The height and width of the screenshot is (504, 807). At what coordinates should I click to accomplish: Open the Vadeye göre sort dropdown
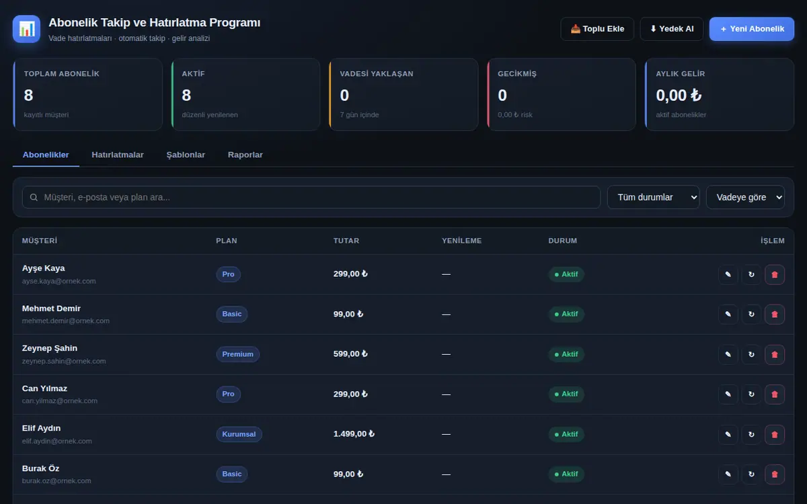tap(745, 198)
